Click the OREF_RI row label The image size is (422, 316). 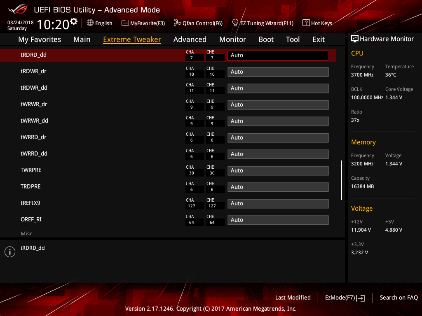click(x=31, y=220)
